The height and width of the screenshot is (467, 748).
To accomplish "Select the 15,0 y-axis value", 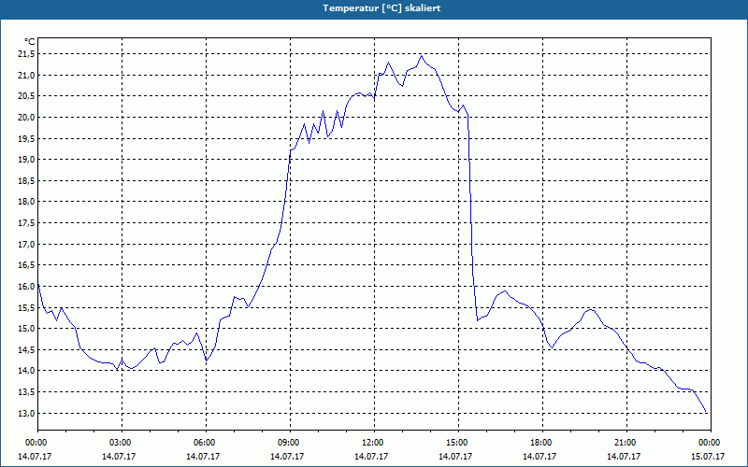I will pos(26,329).
